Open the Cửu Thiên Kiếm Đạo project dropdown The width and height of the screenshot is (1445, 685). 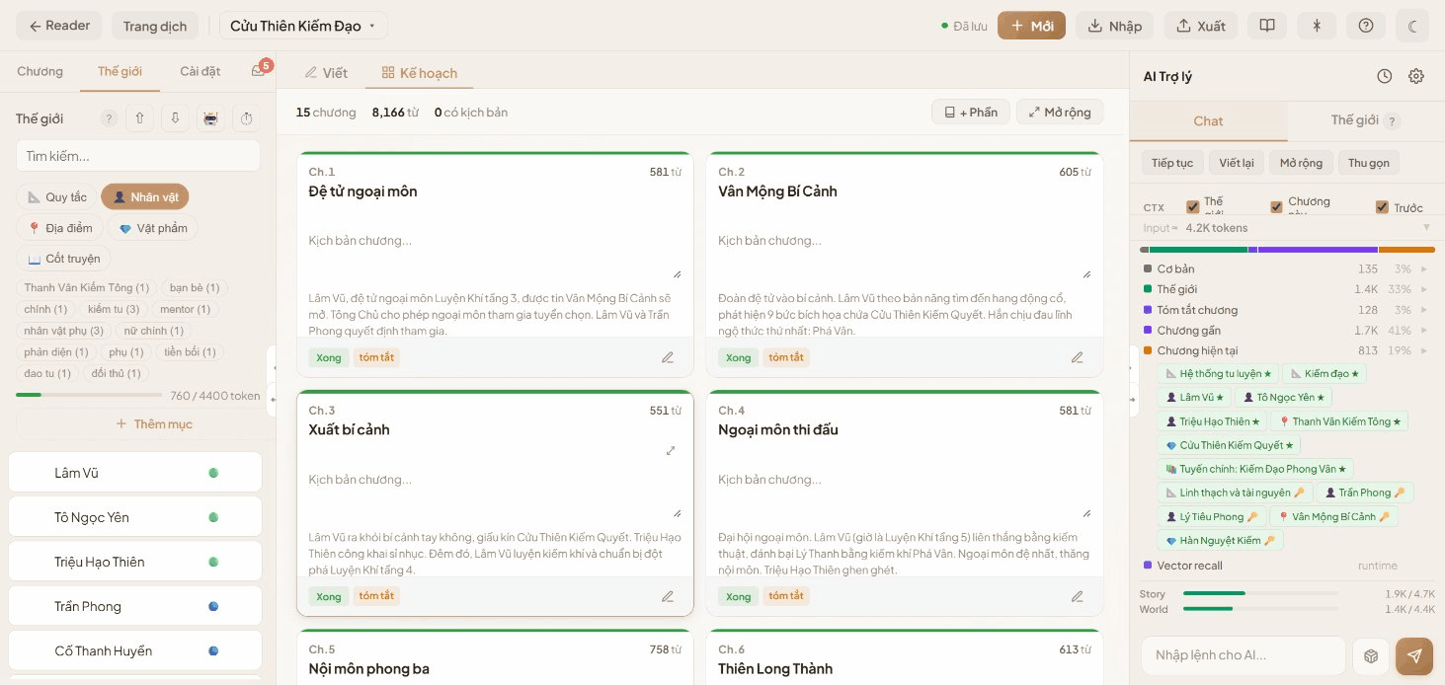click(303, 26)
